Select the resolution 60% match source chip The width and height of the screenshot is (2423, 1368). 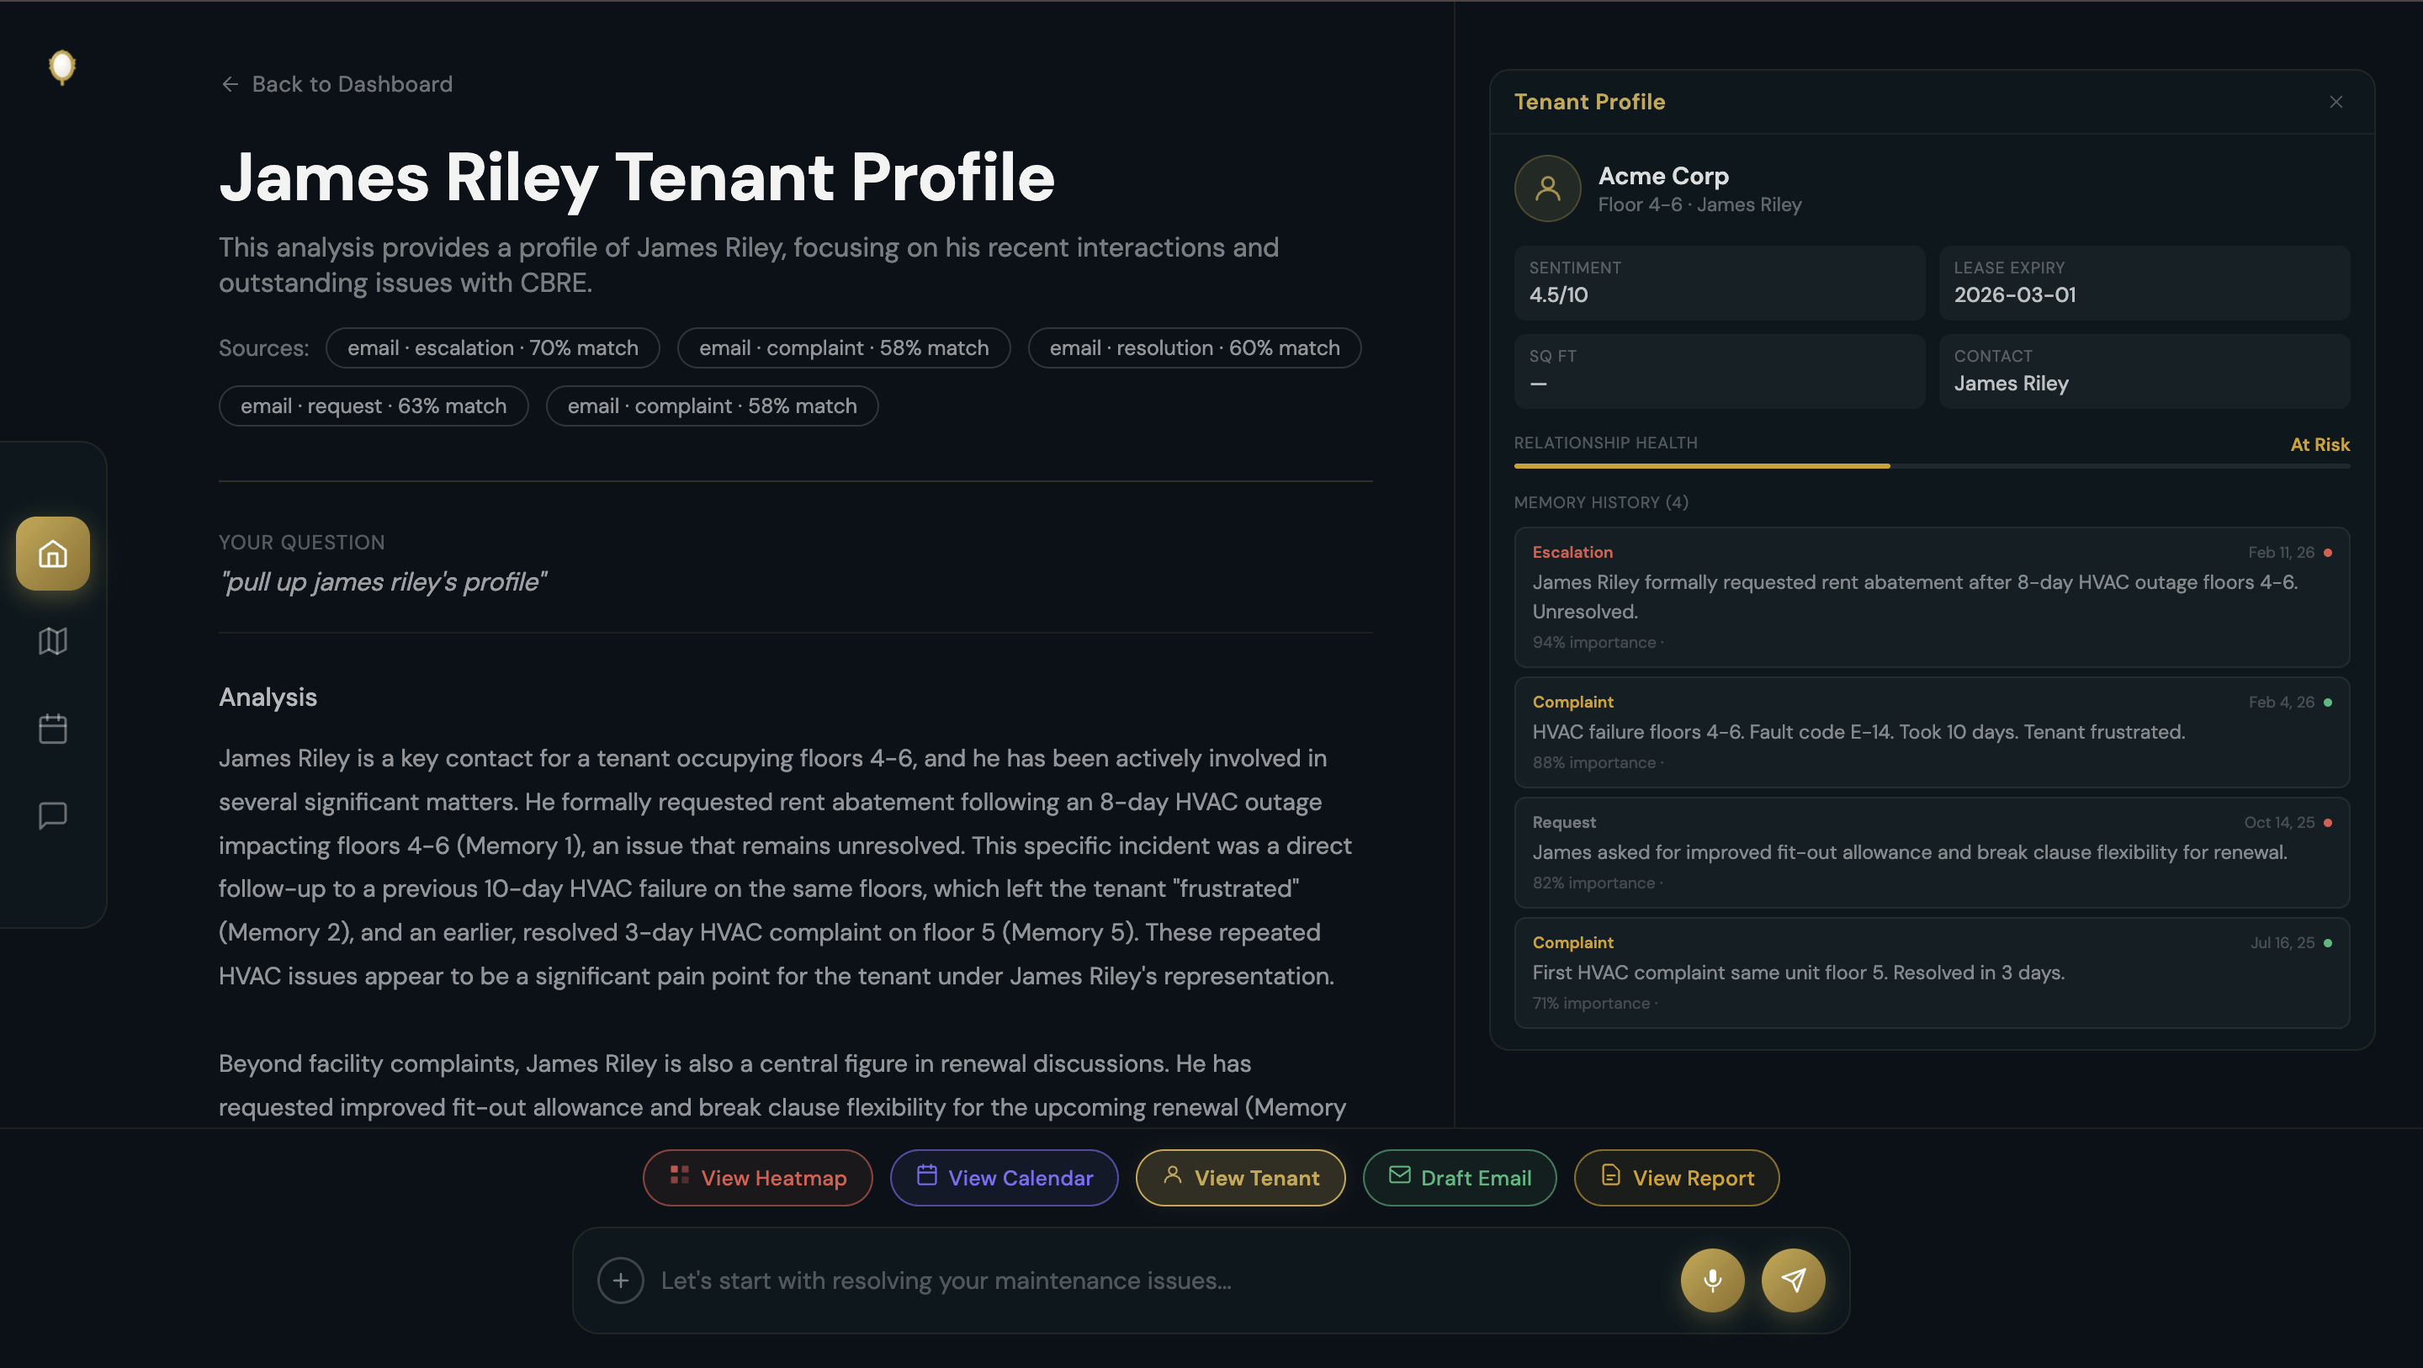point(1195,348)
